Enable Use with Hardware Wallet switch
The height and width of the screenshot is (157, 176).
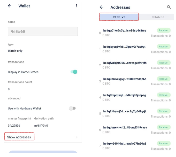pos(72,108)
